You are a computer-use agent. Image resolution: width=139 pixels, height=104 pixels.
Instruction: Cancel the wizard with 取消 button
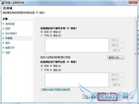(x=125, y=97)
